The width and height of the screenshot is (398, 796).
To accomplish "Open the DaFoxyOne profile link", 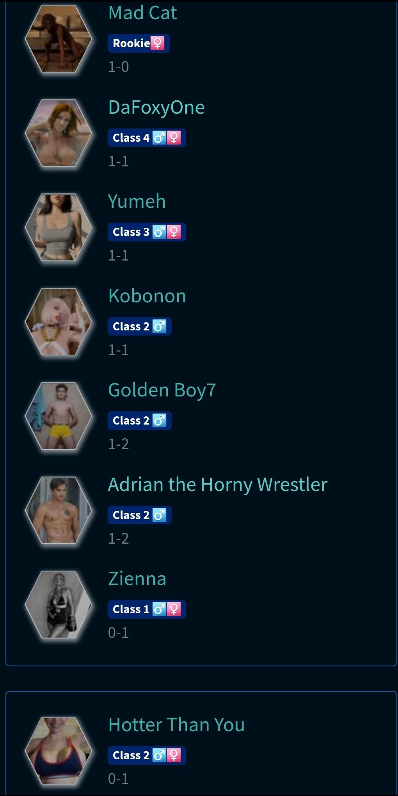I will tap(156, 107).
